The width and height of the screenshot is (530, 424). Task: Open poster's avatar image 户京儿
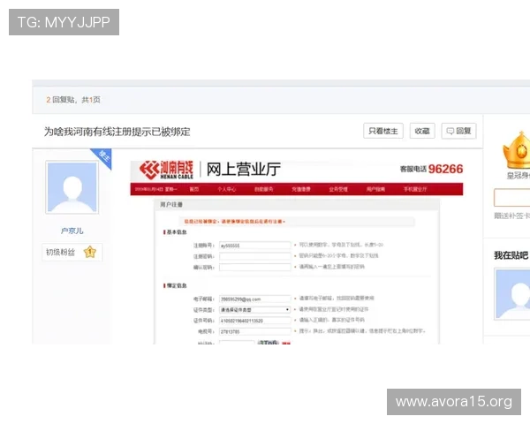tap(72, 187)
